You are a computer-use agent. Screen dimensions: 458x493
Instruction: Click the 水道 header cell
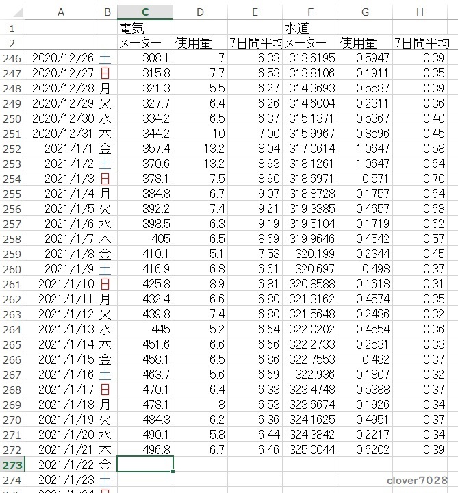[x=310, y=28]
